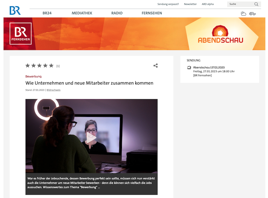Click the TV icon beside Abendschau broadcast
Screen dimensions: 268x198
[x=189, y=67]
